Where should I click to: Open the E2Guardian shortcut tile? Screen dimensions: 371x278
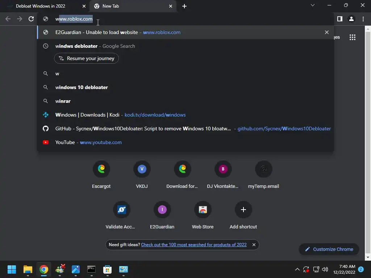click(162, 215)
